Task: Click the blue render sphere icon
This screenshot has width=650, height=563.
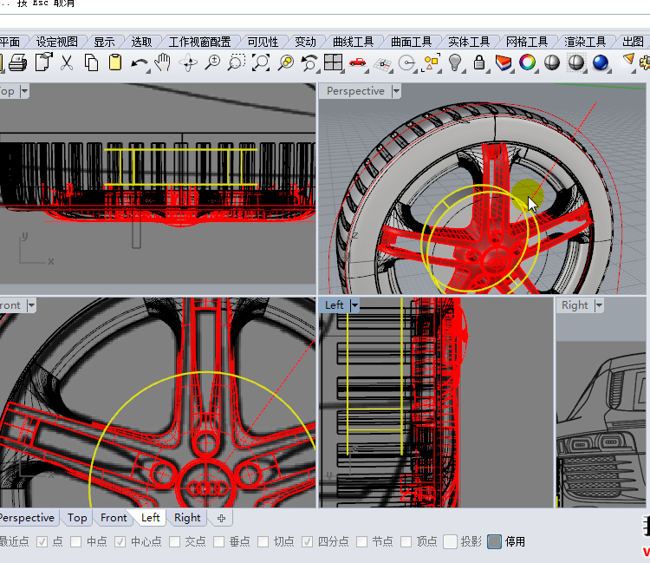Action: [600, 62]
